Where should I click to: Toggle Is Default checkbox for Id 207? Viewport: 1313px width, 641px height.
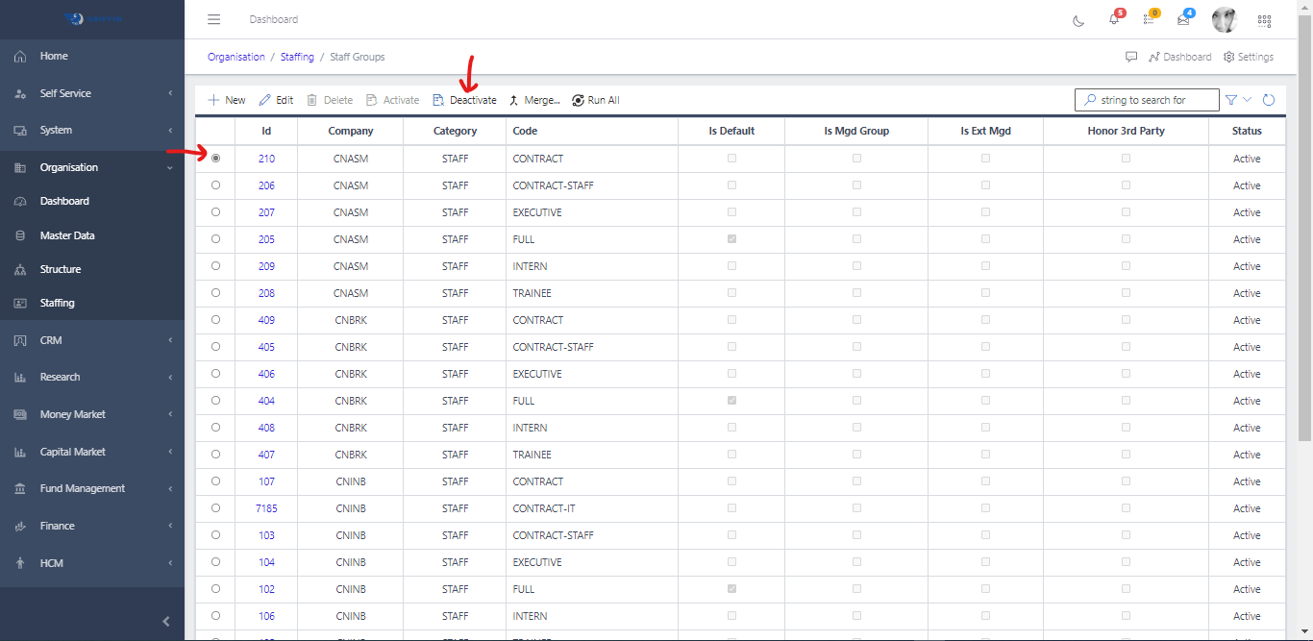pos(731,212)
